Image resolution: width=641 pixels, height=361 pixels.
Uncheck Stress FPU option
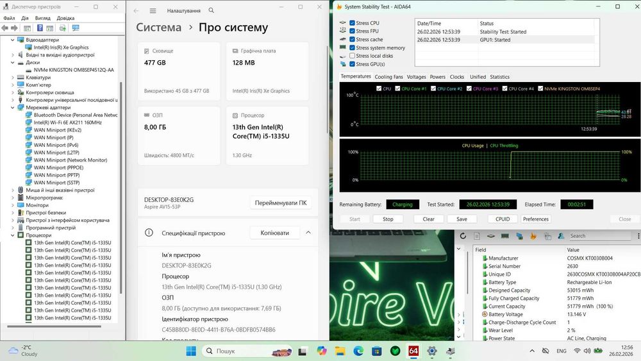(x=352, y=31)
